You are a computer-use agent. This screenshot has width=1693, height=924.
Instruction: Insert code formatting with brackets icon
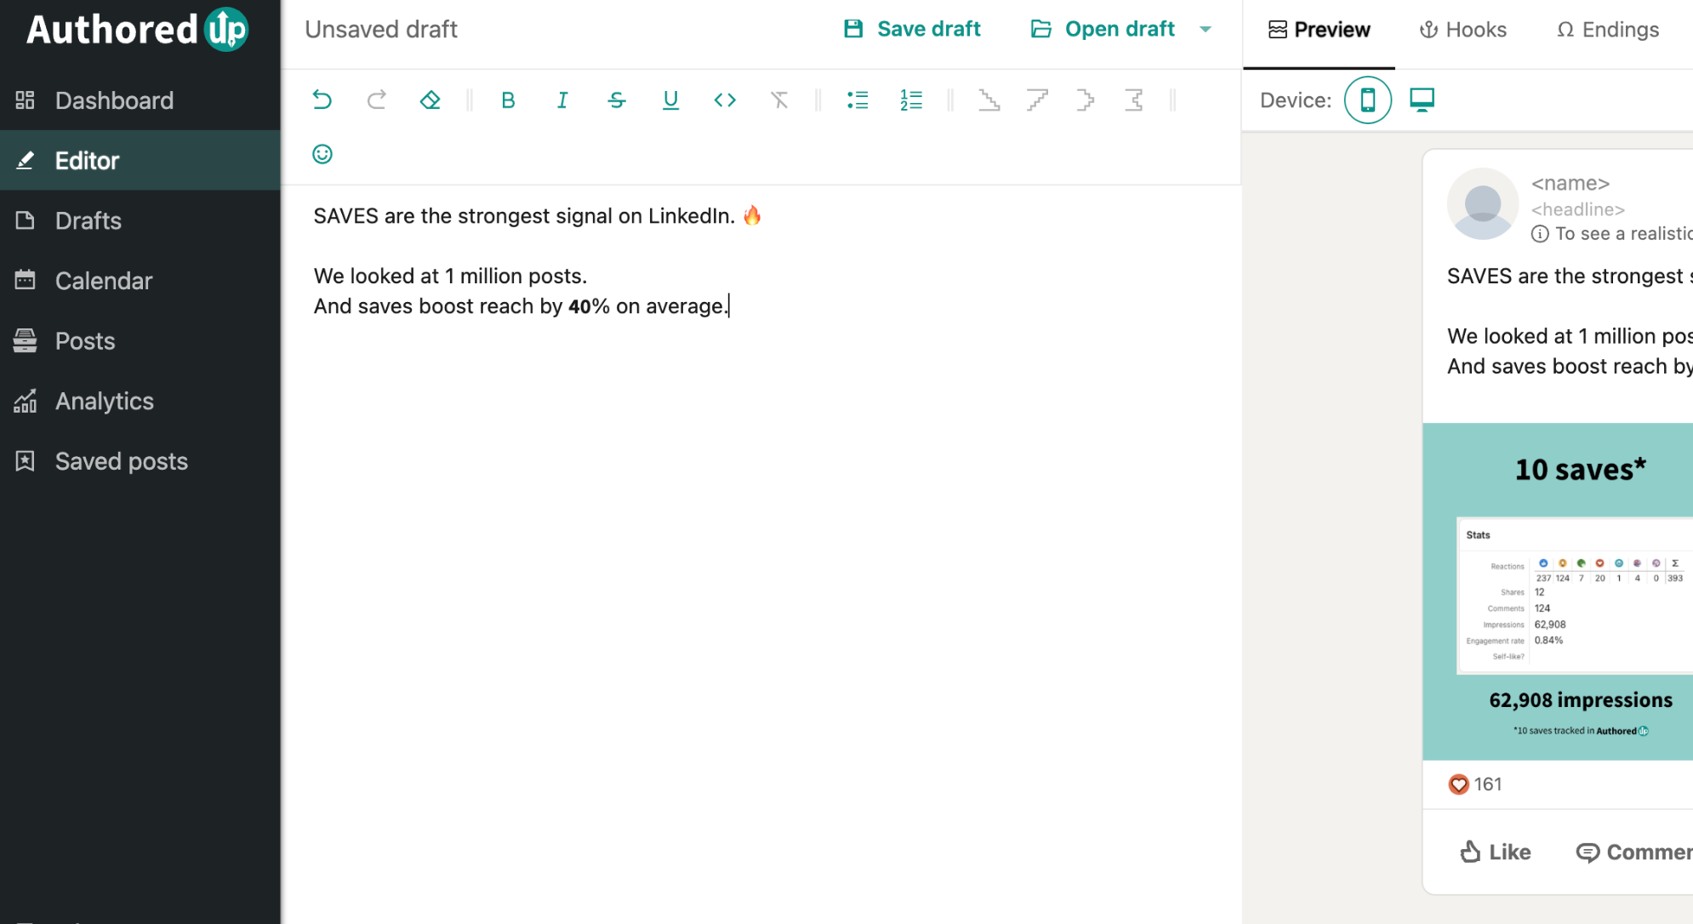(x=725, y=100)
